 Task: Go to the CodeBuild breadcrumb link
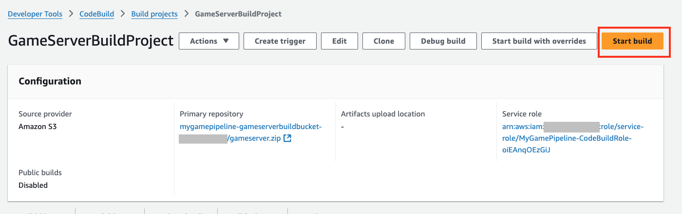click(97, 14)
